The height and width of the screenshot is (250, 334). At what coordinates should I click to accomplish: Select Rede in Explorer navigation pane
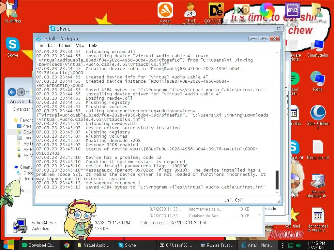point(25,190)
